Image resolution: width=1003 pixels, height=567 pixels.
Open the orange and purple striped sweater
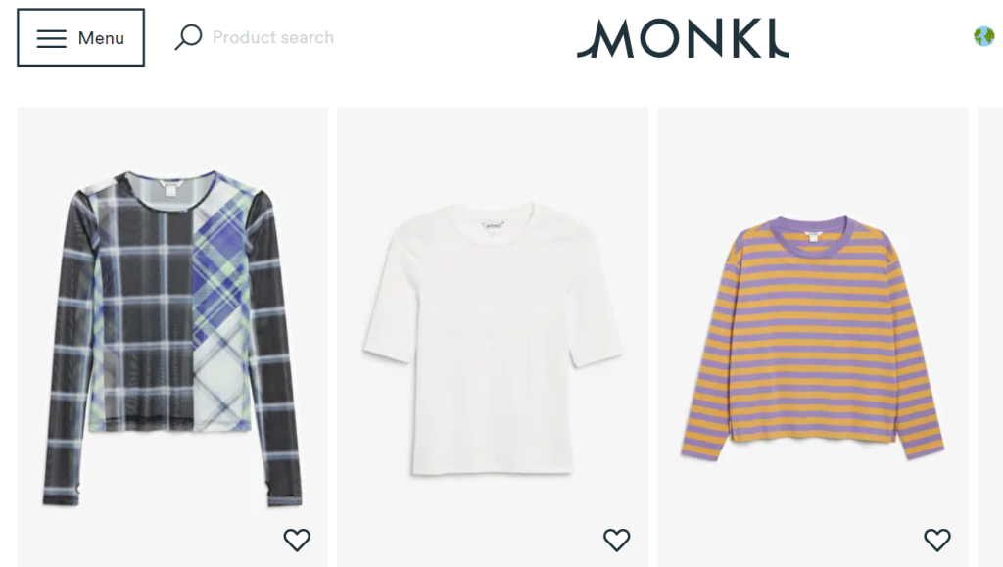813,337
